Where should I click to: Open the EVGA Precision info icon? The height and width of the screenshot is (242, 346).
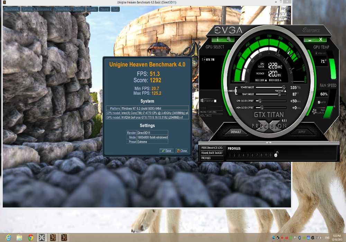[x=218, y=39]
